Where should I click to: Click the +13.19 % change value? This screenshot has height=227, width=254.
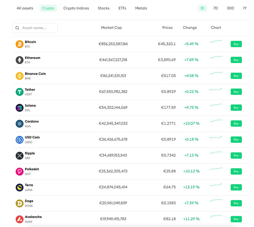pyautogui.click(x=191, y=187)
